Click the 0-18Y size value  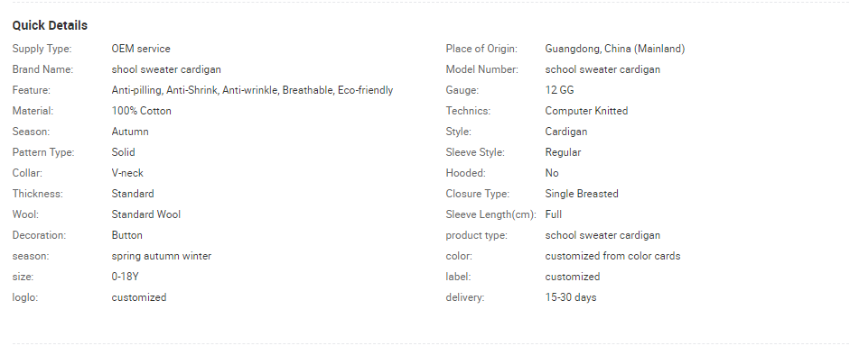(x=125, y=278)
